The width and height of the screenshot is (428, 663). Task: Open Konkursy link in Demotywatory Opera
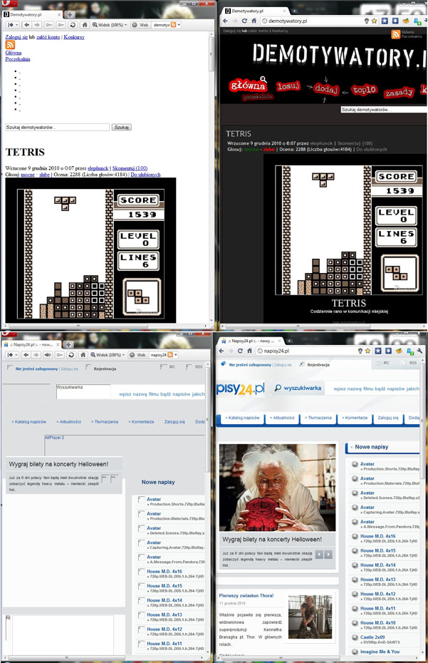pos(74,37)
